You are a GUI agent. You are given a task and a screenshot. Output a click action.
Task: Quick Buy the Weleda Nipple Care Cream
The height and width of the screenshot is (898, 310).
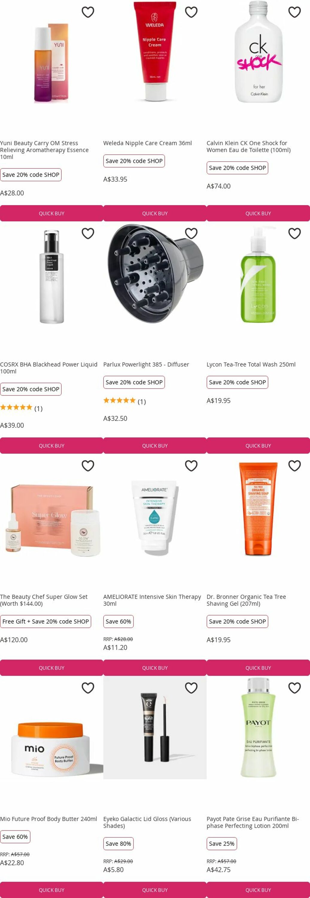click(155, 213)
